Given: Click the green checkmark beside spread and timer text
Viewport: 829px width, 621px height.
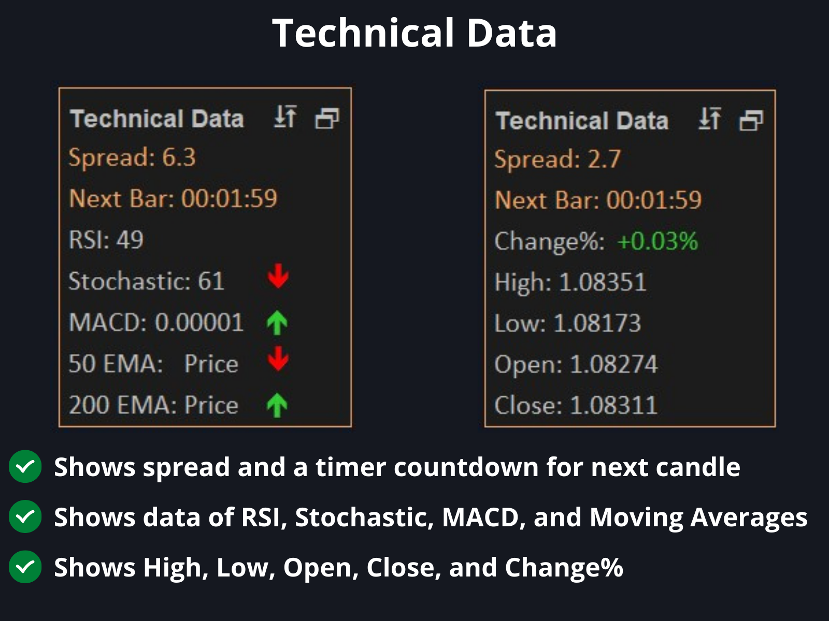Looking at the screenshot, I should [x=25, y=467].
